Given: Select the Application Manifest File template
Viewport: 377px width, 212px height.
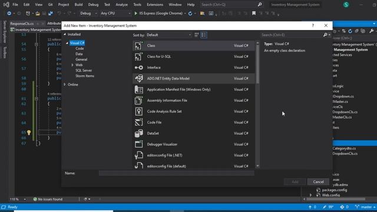Looking at the screenshot, I should click(x=194, y=90).
